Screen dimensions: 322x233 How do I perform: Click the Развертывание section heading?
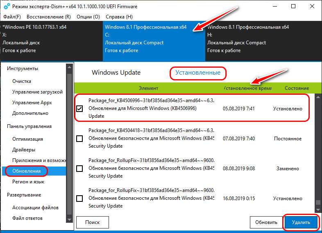point(24,195)
